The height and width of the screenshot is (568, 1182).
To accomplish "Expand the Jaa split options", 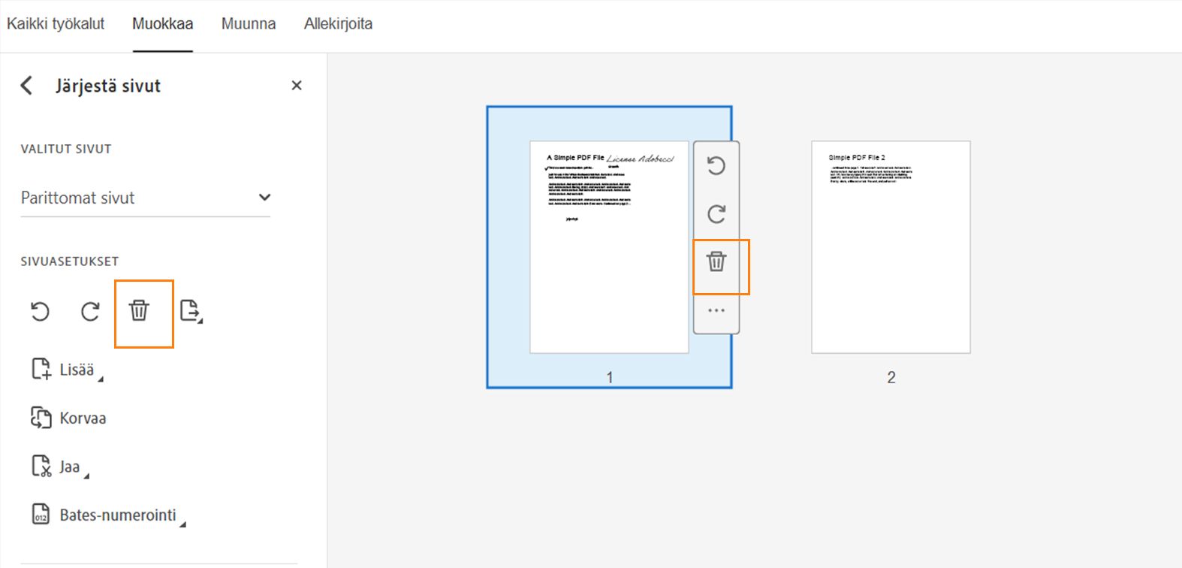I will point(60,467).
